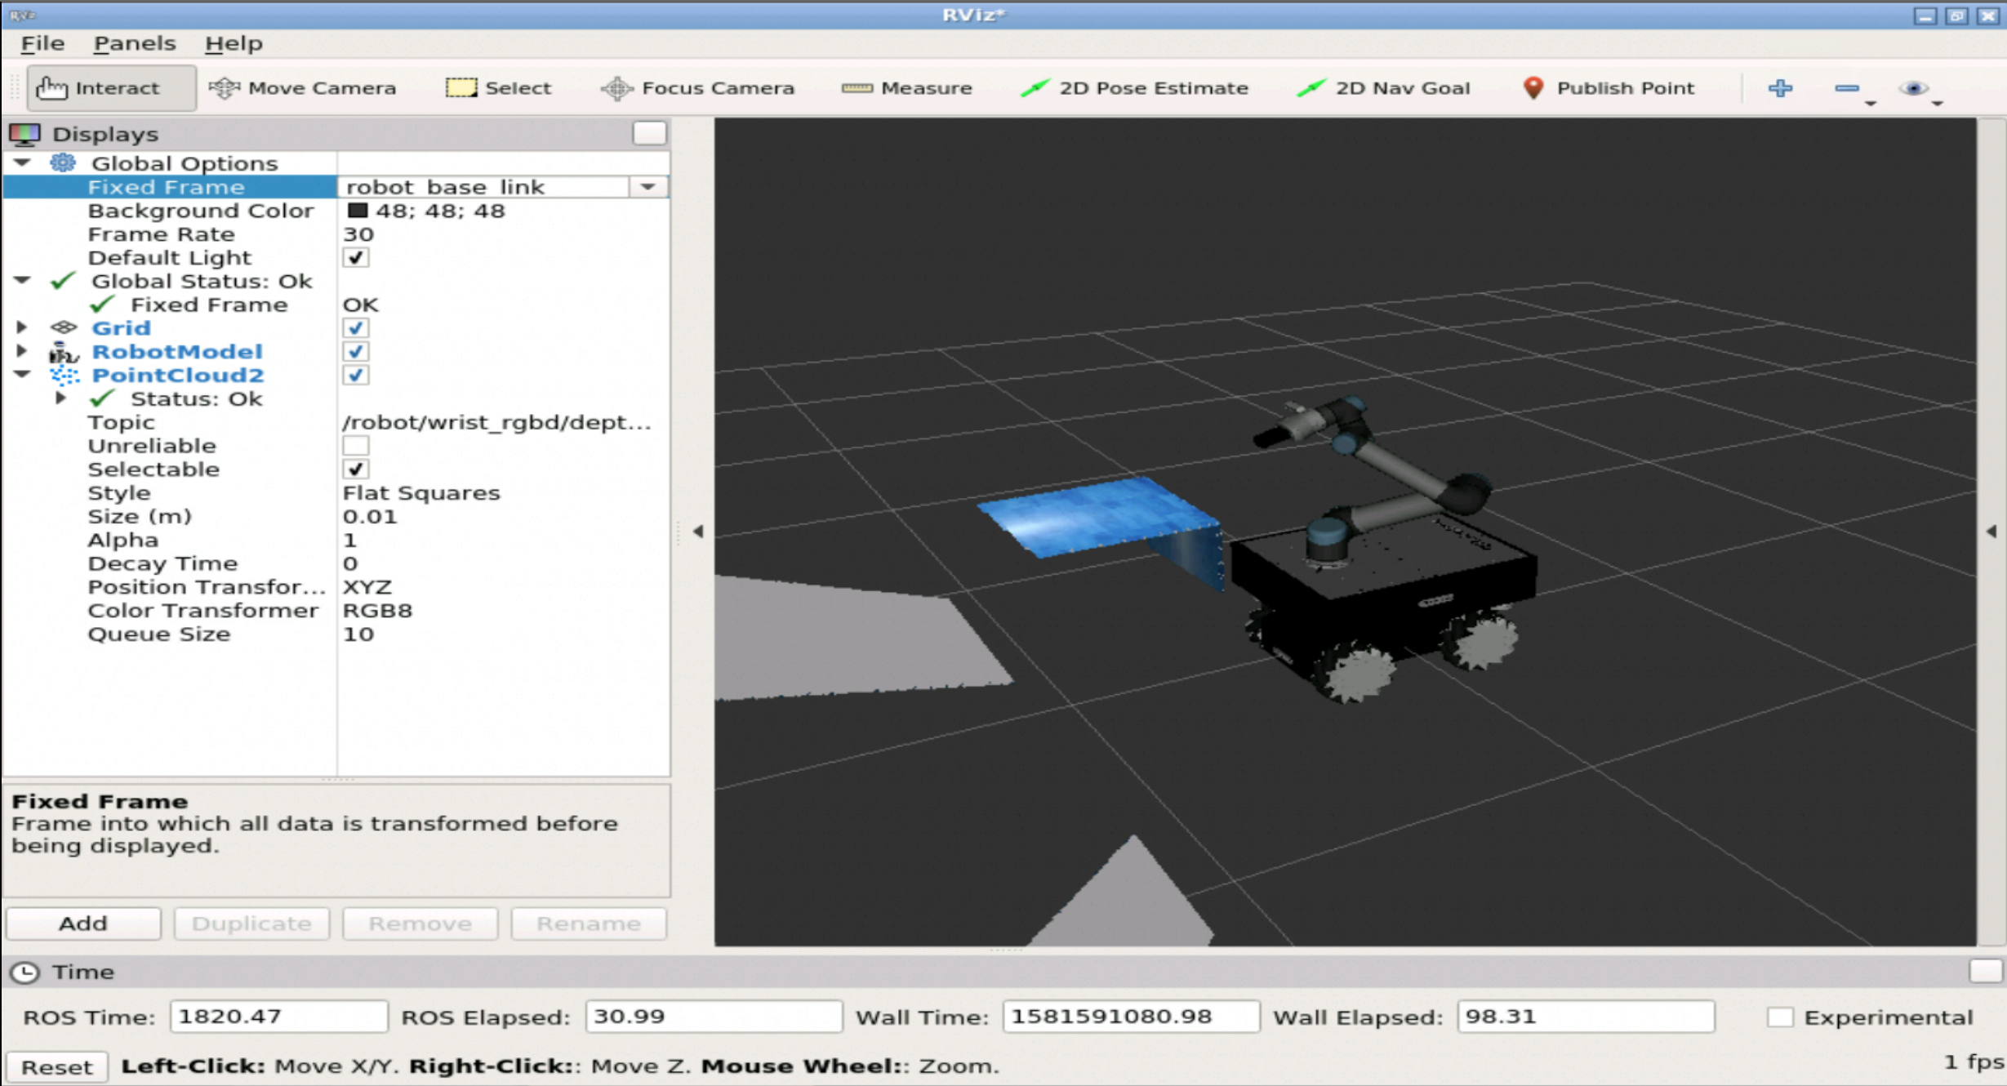Viewport: 2007px width, 1086px height.
Task: Disable the RobotModel display checkbox
Action: 355,352
